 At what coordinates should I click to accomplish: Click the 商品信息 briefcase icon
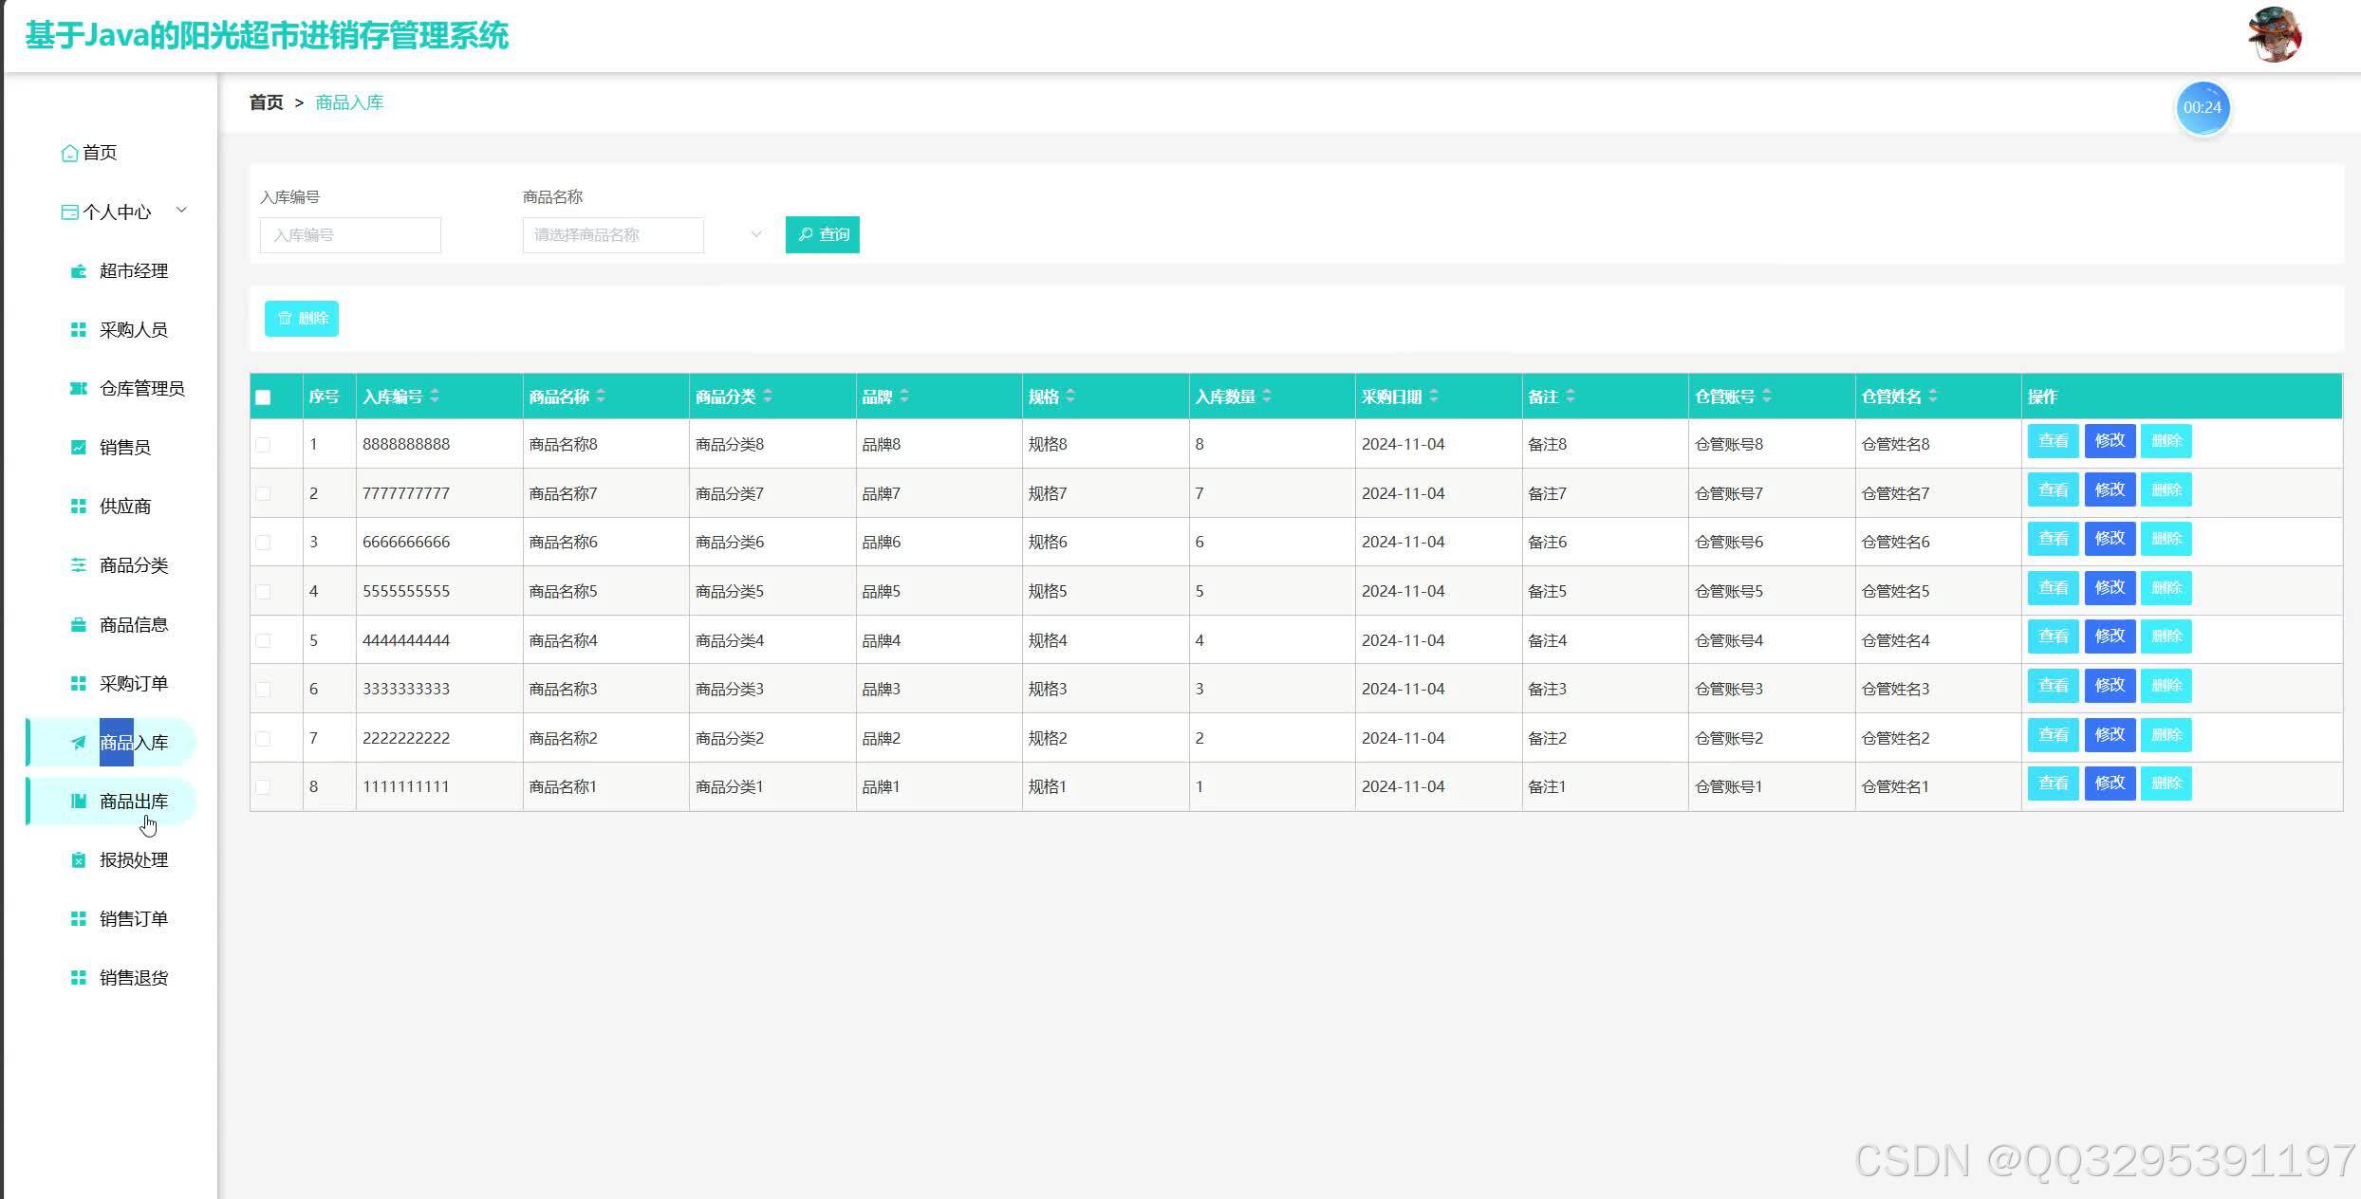[x=79, y=625]
